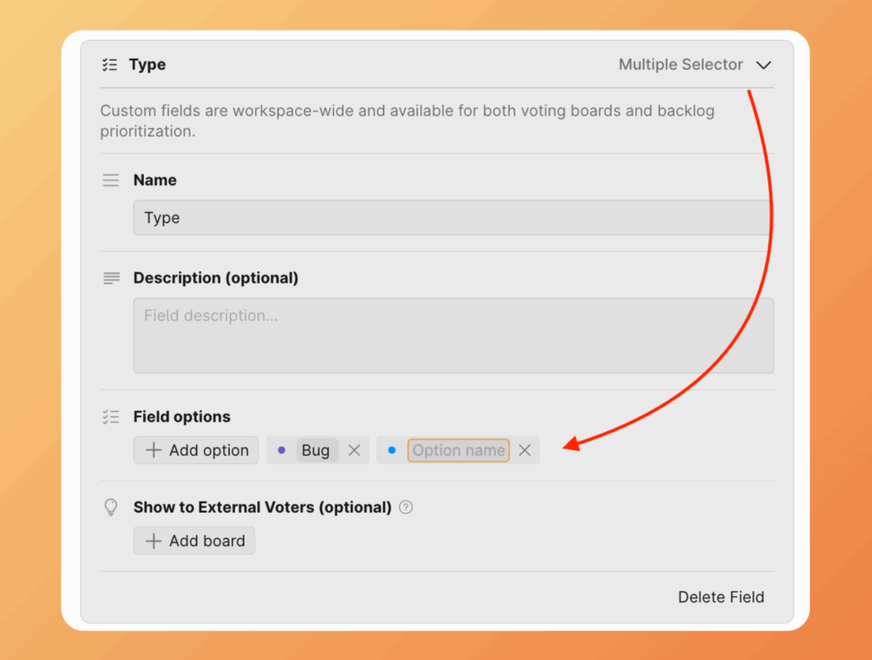
Task: Click the Option name input field
Action: 458,451
